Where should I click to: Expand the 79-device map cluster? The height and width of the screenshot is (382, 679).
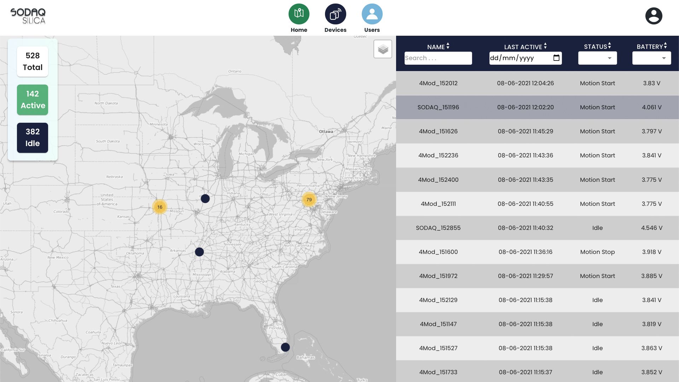point(309,199)
